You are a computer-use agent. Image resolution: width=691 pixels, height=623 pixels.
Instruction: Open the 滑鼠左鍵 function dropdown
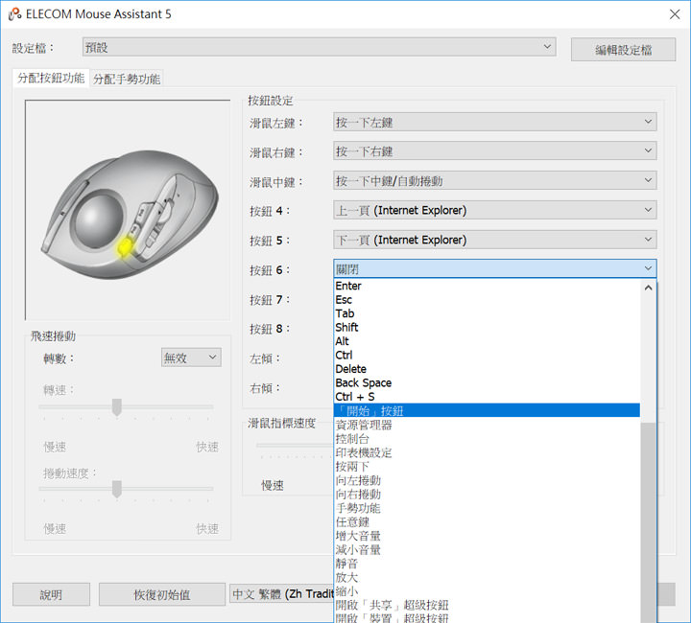pos(495,122)
